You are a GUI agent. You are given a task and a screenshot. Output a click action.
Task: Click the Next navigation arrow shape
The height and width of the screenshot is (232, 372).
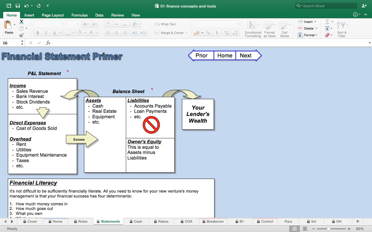pyautogui.click(x=246, y=55)
